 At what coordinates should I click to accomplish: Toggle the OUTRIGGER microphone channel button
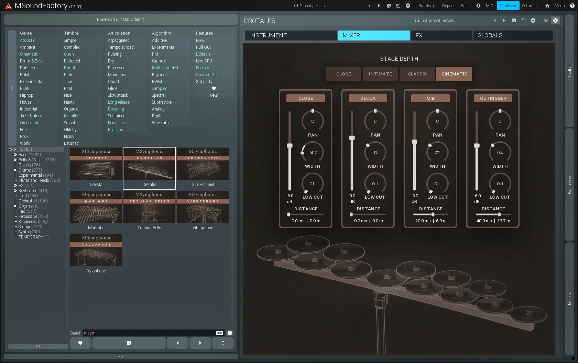[x=493, y=98]
